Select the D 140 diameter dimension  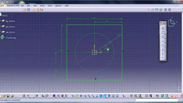120,35
